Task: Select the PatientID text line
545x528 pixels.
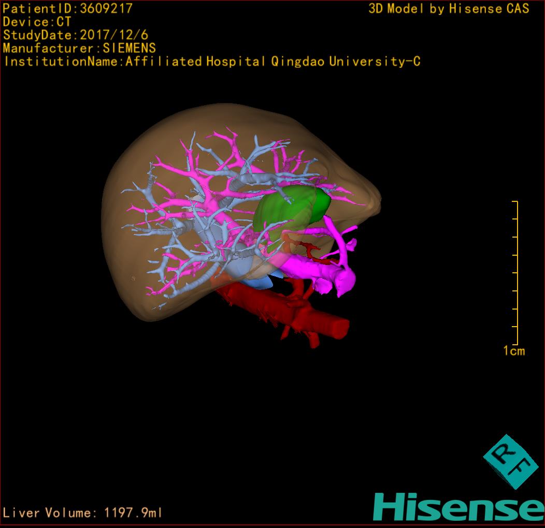Action: (x=67, y=9)
